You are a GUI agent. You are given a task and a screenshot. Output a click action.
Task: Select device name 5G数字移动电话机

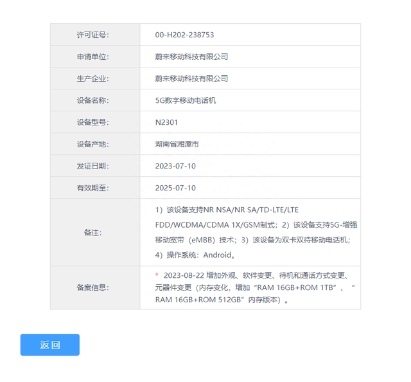click(x=186, y=100)
